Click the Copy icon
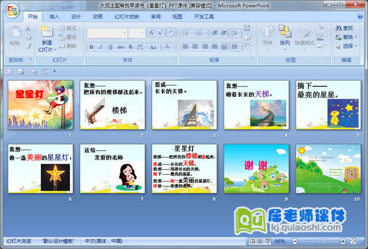This screenshot has width=368, height=249. coord(28,37)
